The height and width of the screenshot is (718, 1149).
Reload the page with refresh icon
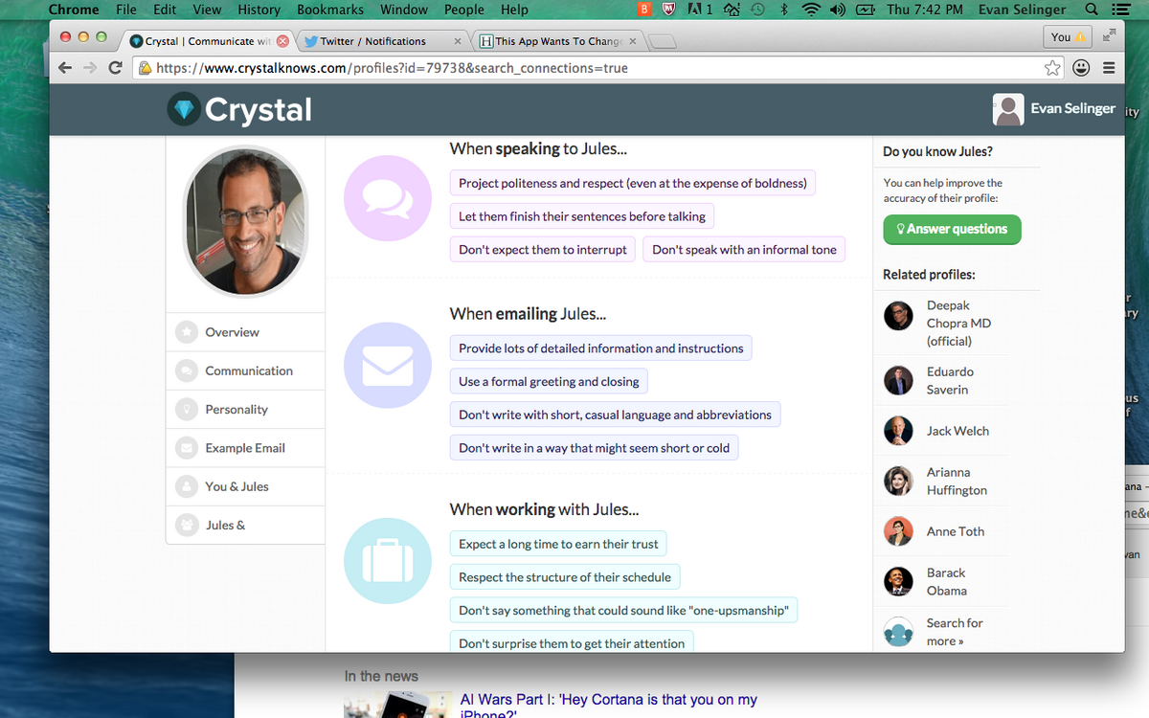115,68
